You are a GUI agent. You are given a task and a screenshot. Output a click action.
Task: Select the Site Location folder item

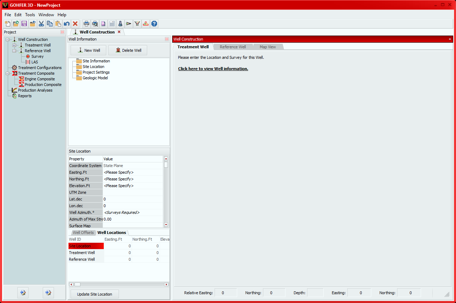click(x=94, y=67)
